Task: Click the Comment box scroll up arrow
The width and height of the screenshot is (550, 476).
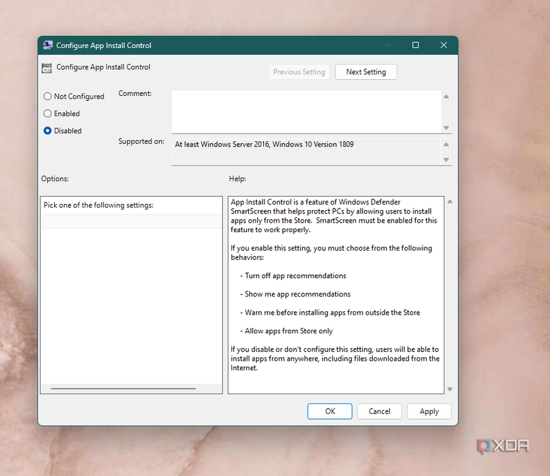Action: click(x=446, y=97)
